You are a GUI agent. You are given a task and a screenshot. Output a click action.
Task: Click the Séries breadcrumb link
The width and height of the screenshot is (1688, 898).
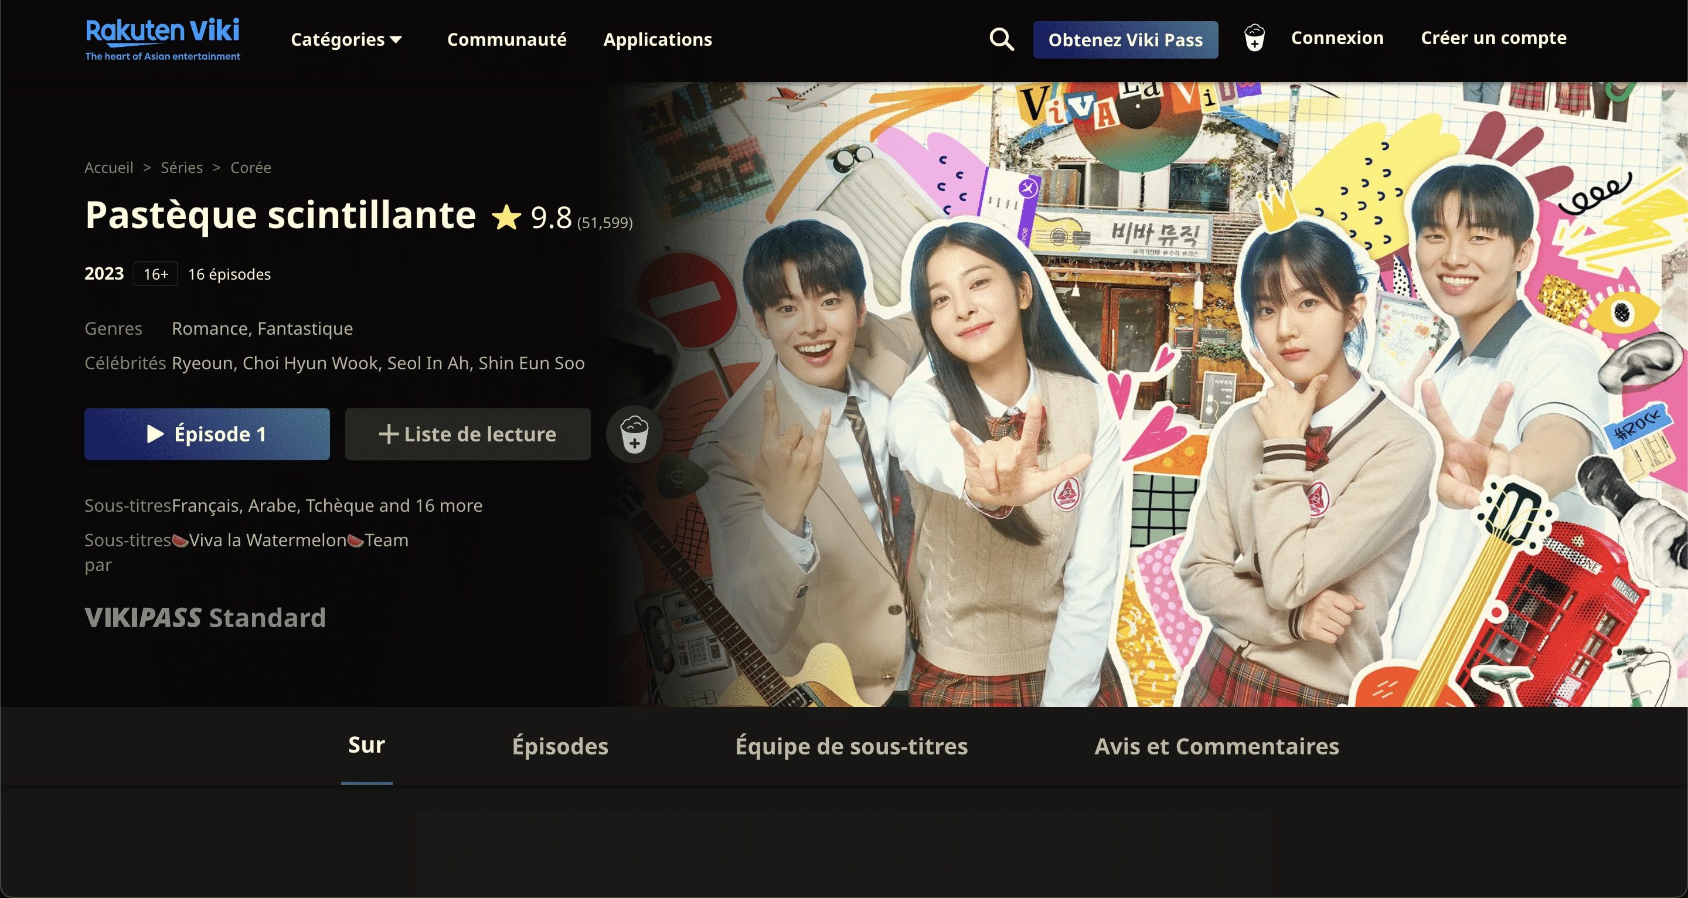(x=182, y=168)
